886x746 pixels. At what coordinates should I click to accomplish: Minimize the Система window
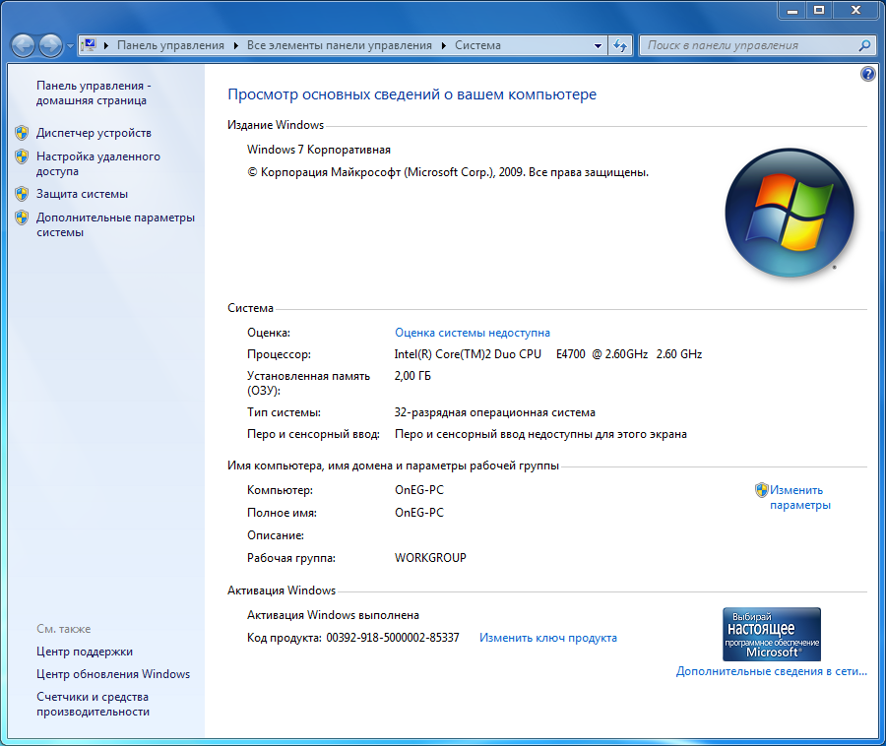[792, 11]
